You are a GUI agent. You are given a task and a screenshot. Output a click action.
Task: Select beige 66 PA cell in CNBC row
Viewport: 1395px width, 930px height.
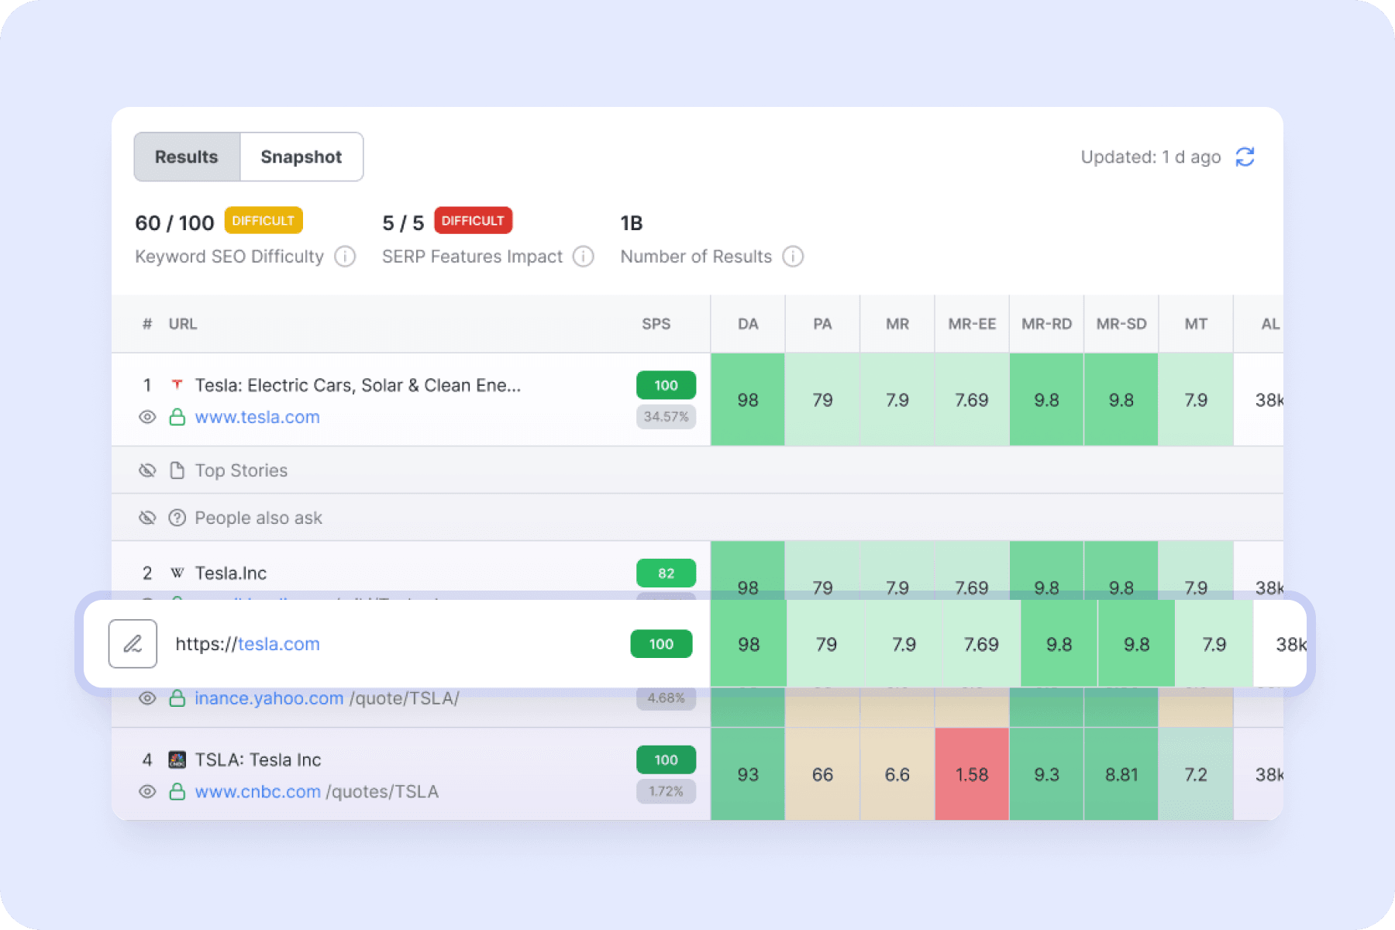pos(822,774)
